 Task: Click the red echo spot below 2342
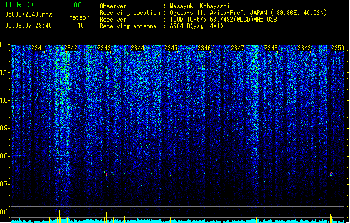coord(59,172)
